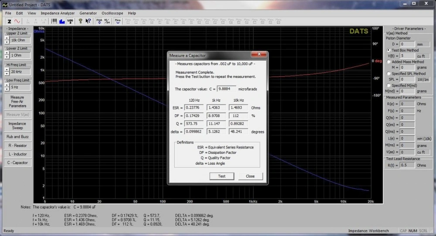This screenshot has width=436, height=236.
Task: Click the Mem W memory icon
Action: [x=118, y=21]
